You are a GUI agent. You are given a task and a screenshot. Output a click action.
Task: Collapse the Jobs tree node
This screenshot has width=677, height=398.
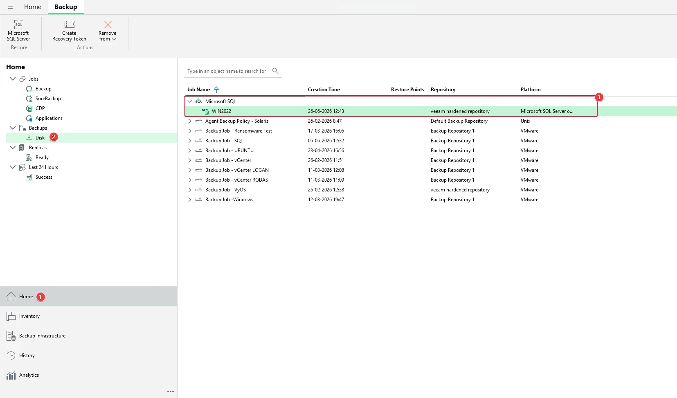[13, 79]
